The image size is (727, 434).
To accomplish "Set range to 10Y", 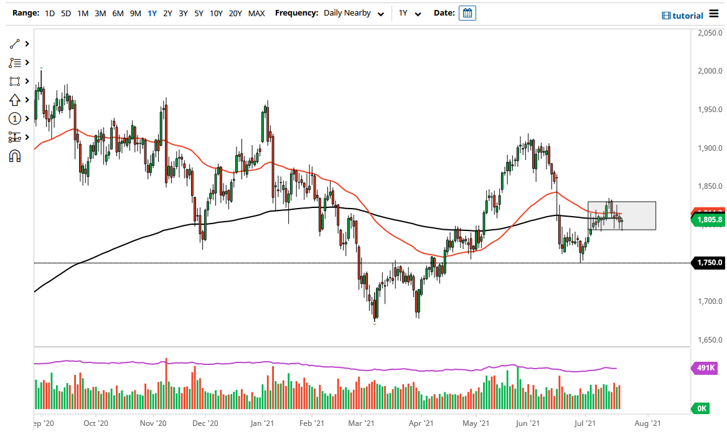I will click(x=216, y=14).
